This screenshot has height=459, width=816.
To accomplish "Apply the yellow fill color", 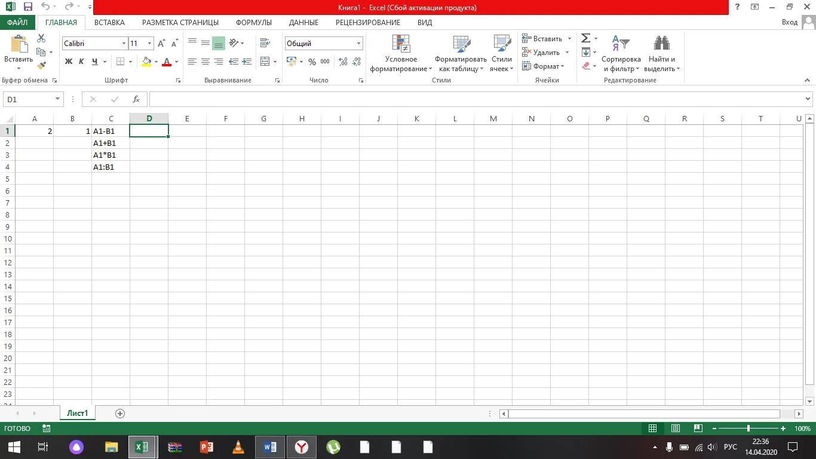I will coord(147,62).
